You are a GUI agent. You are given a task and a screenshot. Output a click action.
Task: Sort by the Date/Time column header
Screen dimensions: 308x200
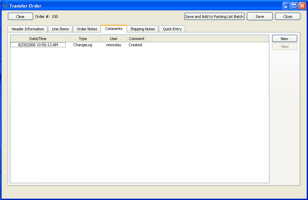pos(38,39)
